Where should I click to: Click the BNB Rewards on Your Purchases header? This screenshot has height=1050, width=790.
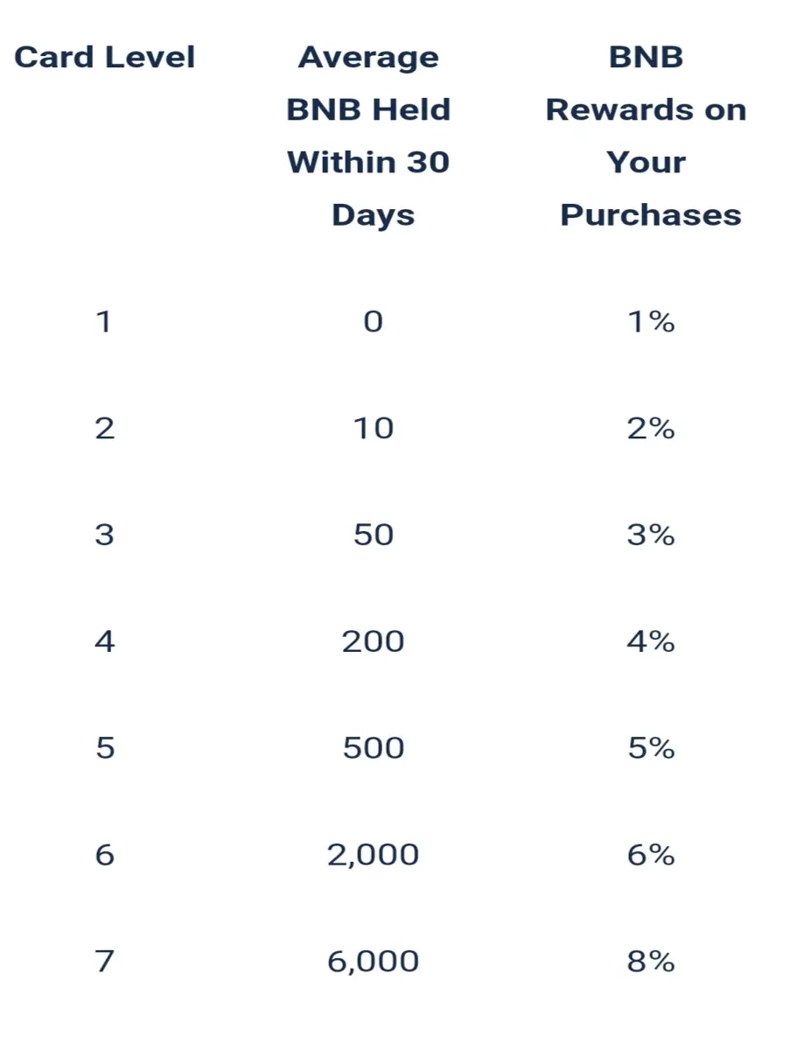(648, 136)
